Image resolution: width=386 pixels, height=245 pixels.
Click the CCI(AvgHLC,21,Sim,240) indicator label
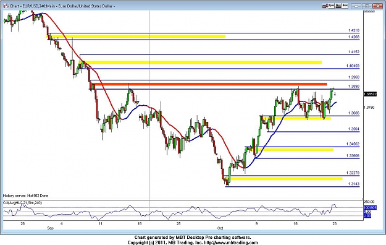pyautogui.click(x=22, y=203)
